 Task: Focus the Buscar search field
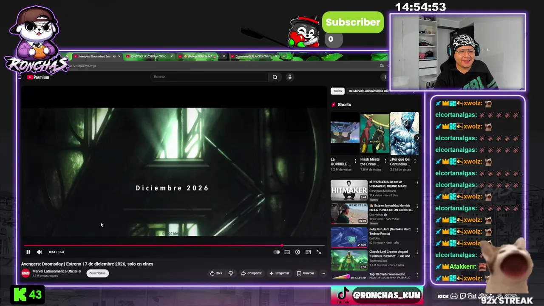click(x=209, y=77)
